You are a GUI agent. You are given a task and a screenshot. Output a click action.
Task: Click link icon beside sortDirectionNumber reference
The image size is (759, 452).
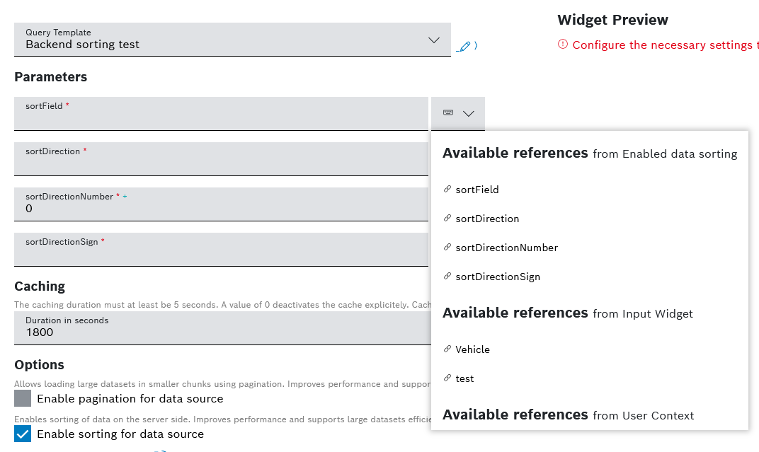click(447, 248)
